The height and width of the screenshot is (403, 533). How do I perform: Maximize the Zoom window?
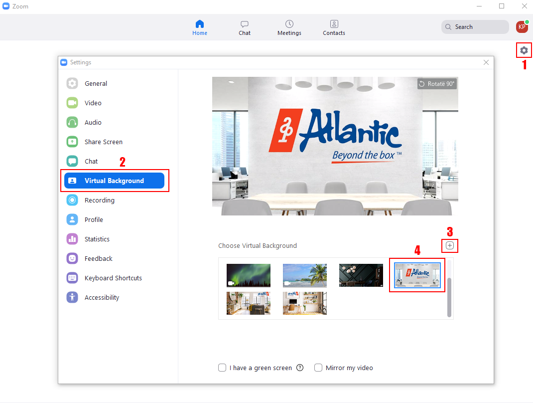tap(502, 6)
